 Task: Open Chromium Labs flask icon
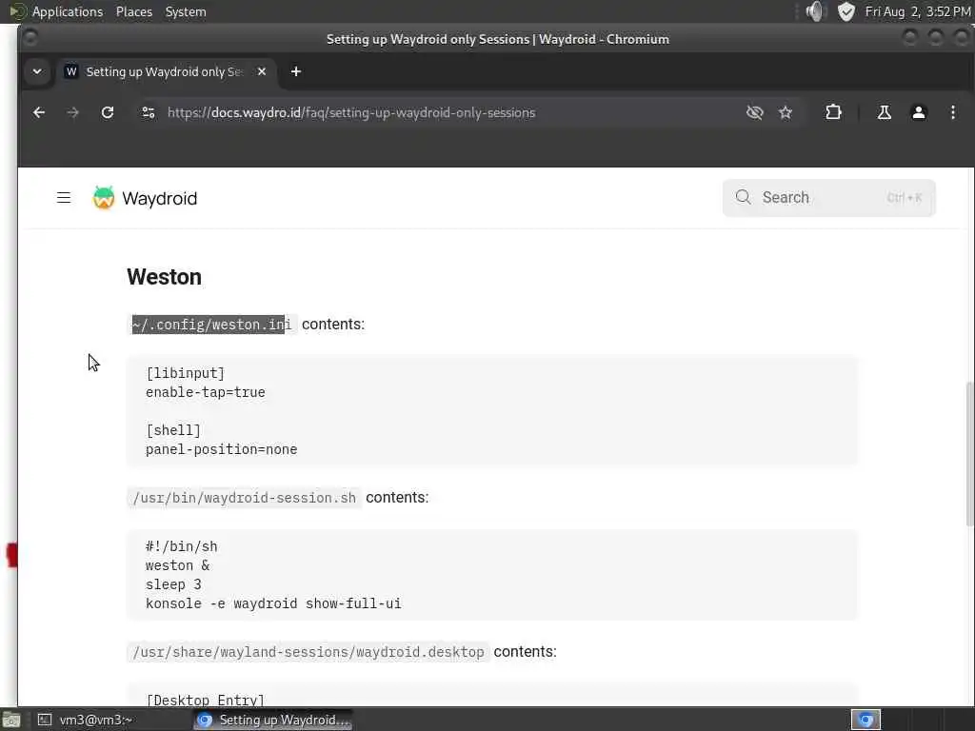point(884,112)
